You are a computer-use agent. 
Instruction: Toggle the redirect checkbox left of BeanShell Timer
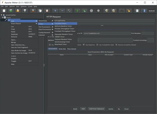(x=50, y=45)
